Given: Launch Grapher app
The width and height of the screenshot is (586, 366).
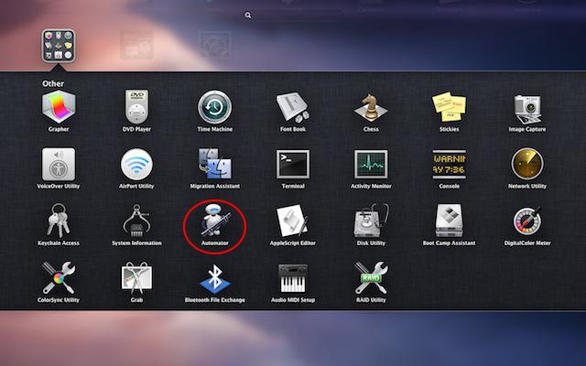Looking at the screenshot, I should [59, 108].
